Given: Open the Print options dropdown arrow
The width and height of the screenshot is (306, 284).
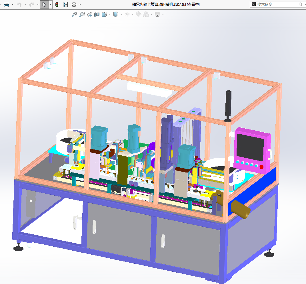Looking at the screenshot, I should tap(13, 5).
